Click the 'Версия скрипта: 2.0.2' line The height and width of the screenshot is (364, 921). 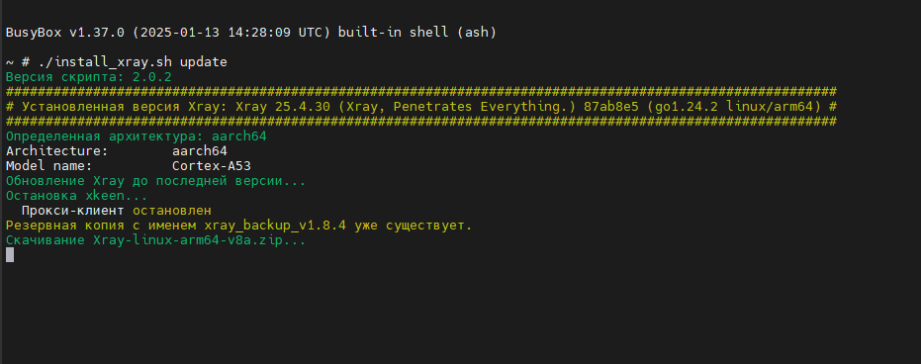[89, 77]
